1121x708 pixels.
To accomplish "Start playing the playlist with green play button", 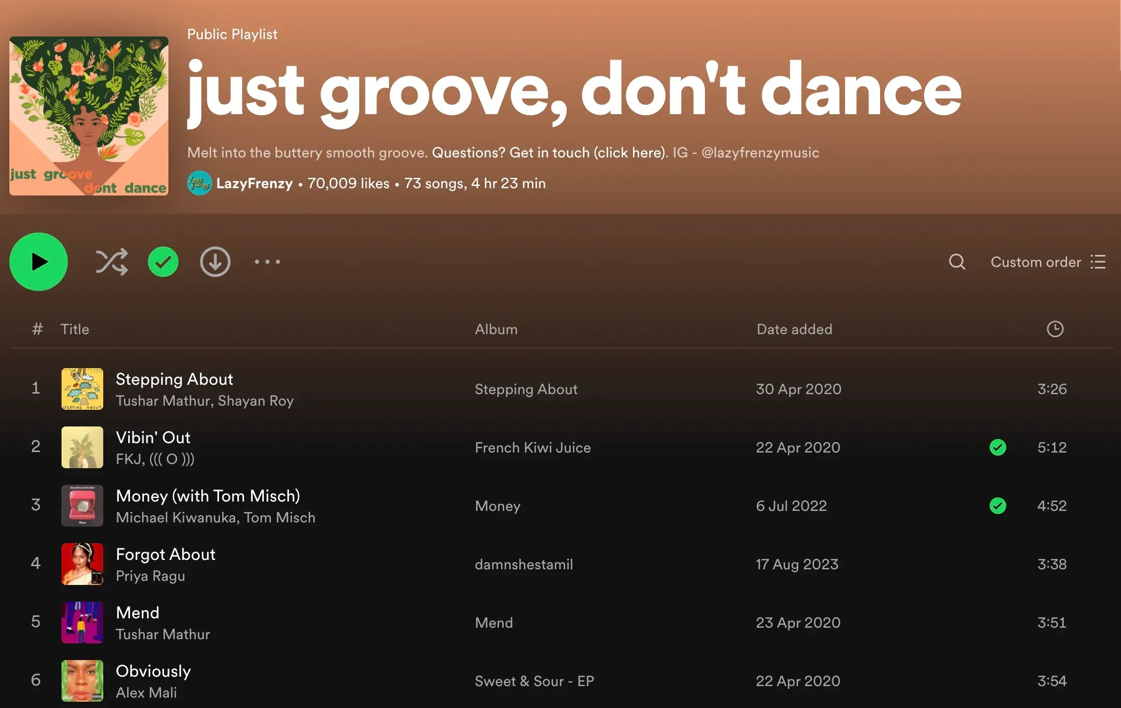I will click(39, 262).
